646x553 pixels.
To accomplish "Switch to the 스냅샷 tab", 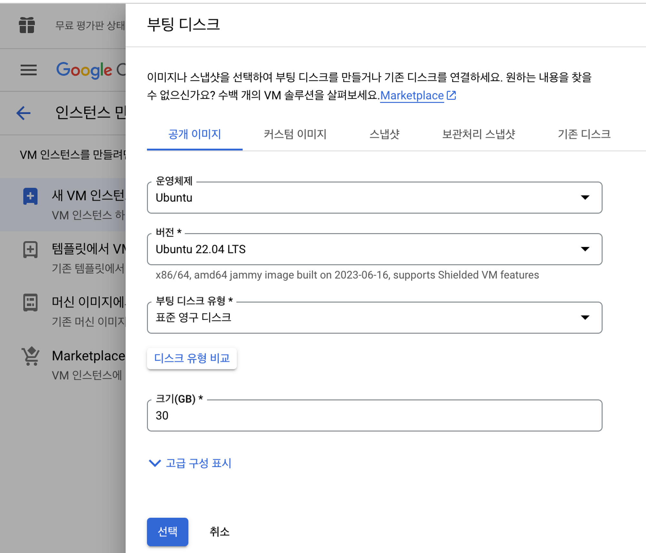I will pyautogui.click(x=384, y=134).
